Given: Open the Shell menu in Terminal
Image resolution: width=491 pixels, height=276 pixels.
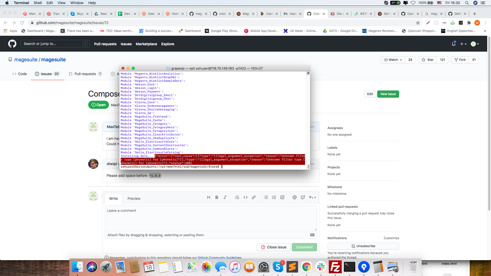Looking at the screenshot, I should 38,3.
